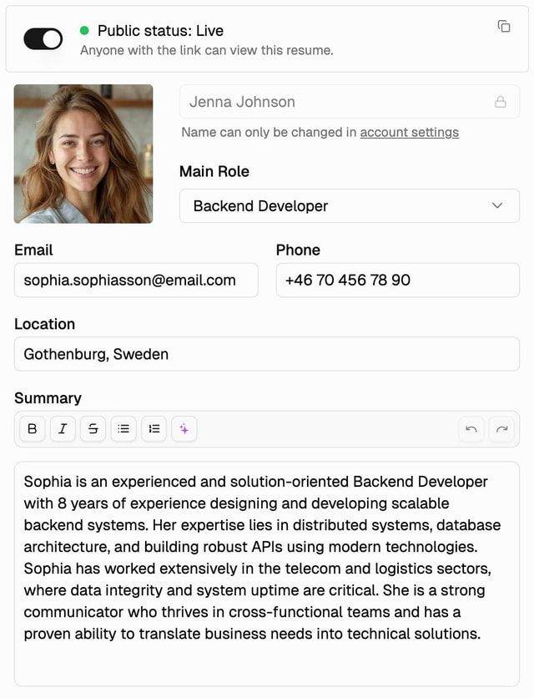The height and width of the screenshot is (698, 534).
Task: Click into the Email input field
Action: (136, 281)
